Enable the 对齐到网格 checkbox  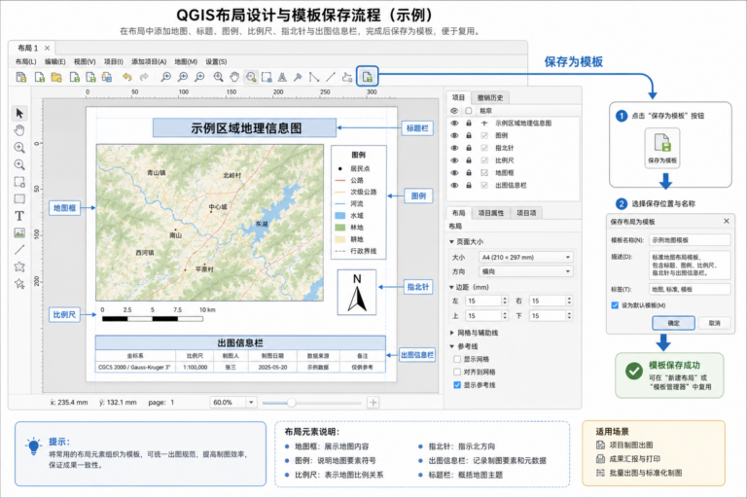coord(457,372)
